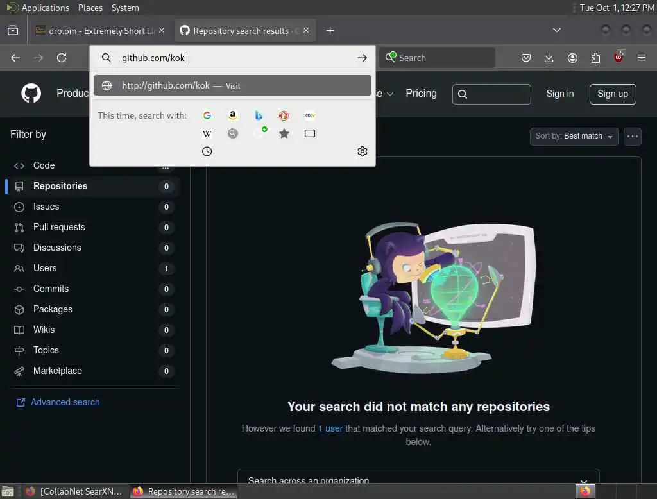
Task: Open the Sort by Best match dropdown
Action: pos(574,136)
